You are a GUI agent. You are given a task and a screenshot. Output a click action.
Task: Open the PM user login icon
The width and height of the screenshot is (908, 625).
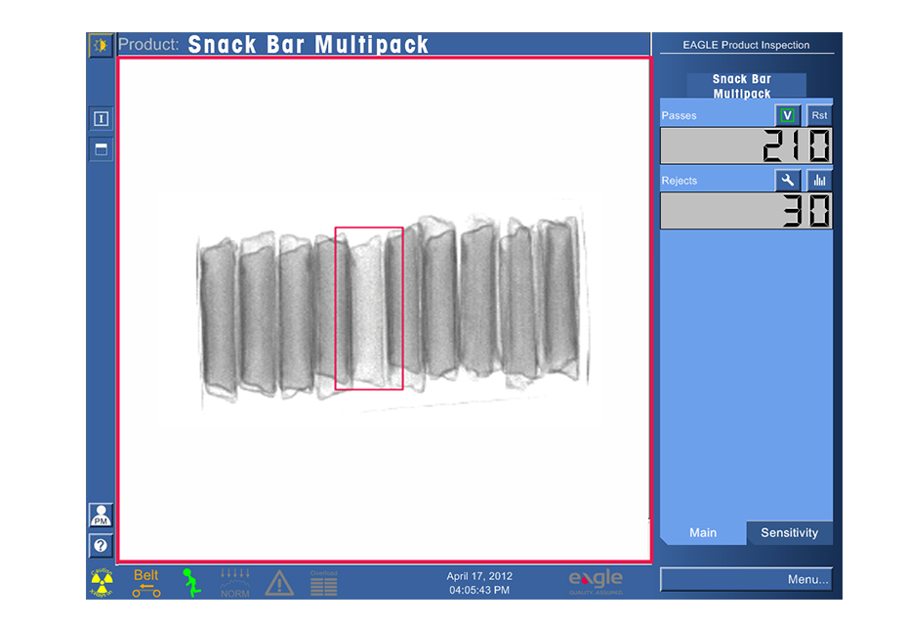pos(101,516)
